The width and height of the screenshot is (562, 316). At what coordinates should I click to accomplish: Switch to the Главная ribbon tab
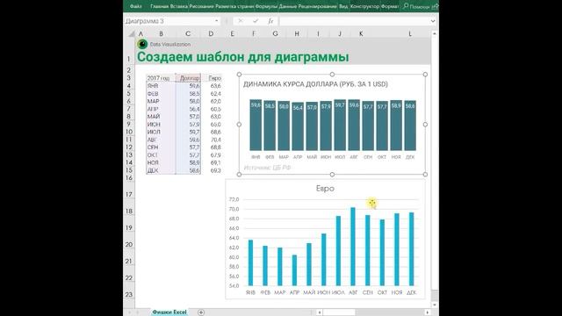tap(160, 6)
